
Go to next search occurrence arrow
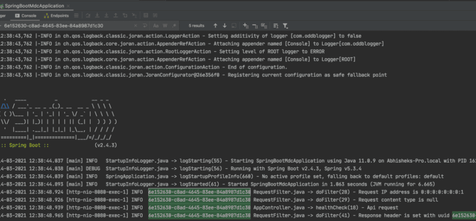coord(224,25)
